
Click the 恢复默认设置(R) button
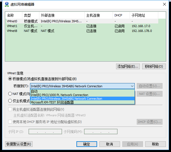pos(19,144)
